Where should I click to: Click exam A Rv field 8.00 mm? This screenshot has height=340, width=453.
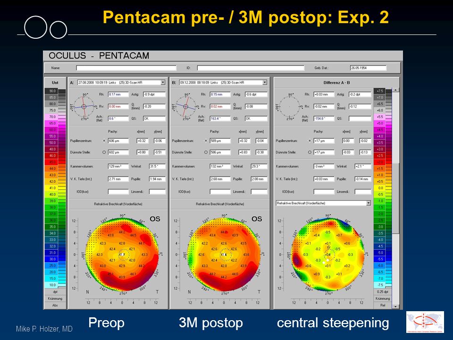(x=118, y=106)
